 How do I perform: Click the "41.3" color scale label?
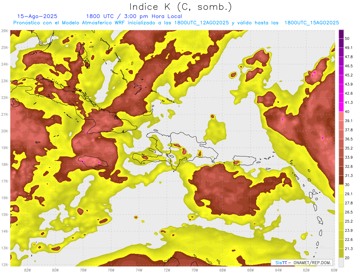[349, 102]
